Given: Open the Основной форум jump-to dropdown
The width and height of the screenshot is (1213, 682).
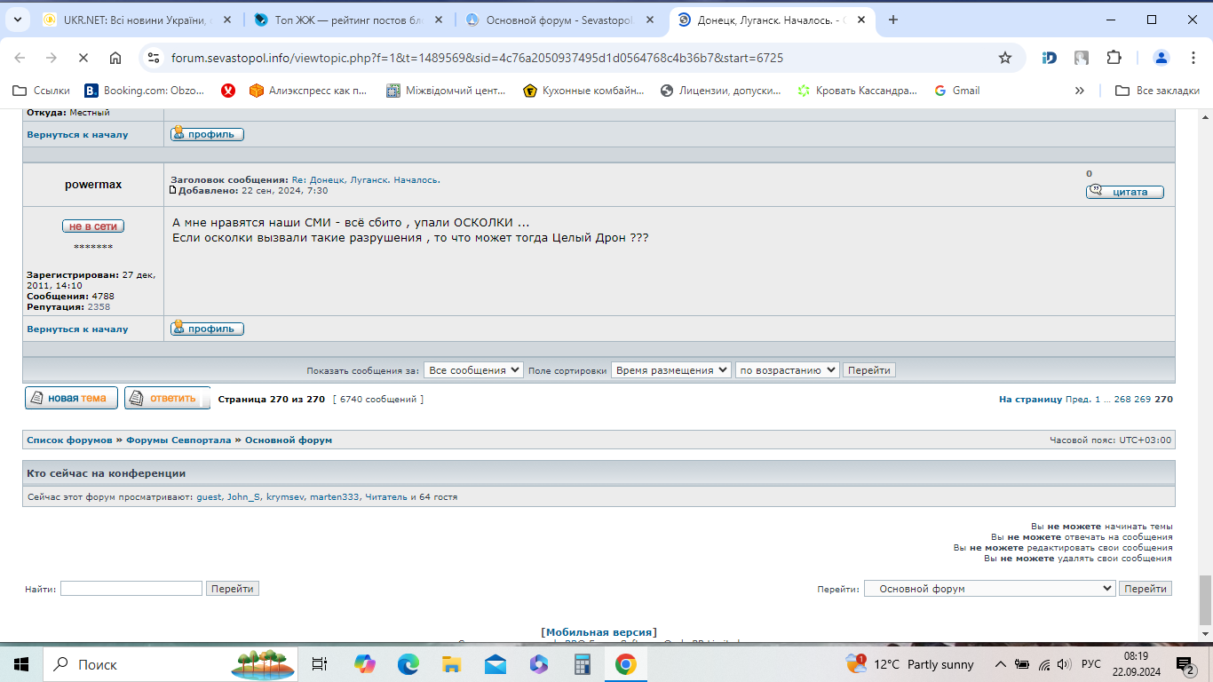Looking at the screenshot, I should pyautogui.click(x=990, y=589).
